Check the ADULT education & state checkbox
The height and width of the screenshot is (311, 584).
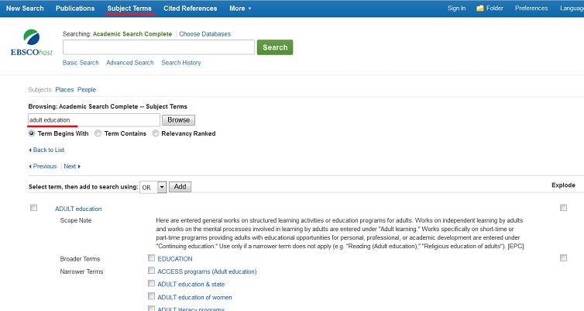[151, 283]
